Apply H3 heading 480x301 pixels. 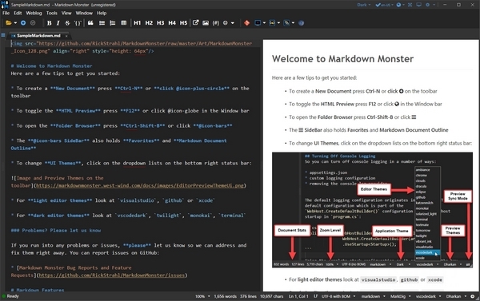pos(161,23)
